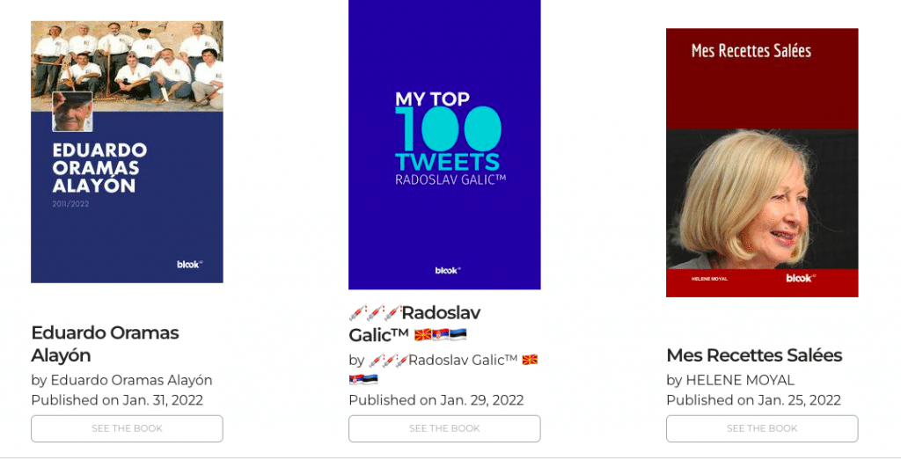Image resolution: width=901 pixels, height=460 pixels.
Task: Click the blook logo on Eduardo Oramas cover
Action: [190, 264]
